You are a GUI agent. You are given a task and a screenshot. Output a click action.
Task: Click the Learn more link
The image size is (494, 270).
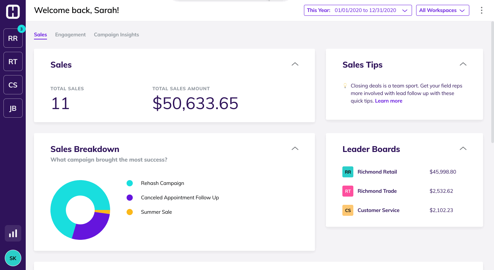tap(388, 101)
